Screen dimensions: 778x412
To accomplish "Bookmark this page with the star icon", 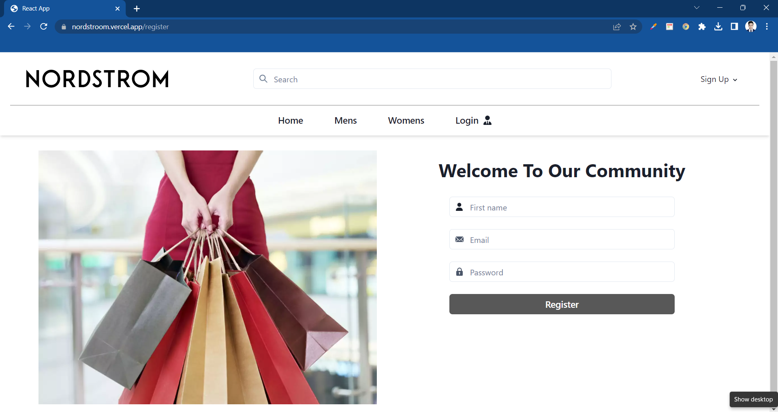I will click(633, 27).
